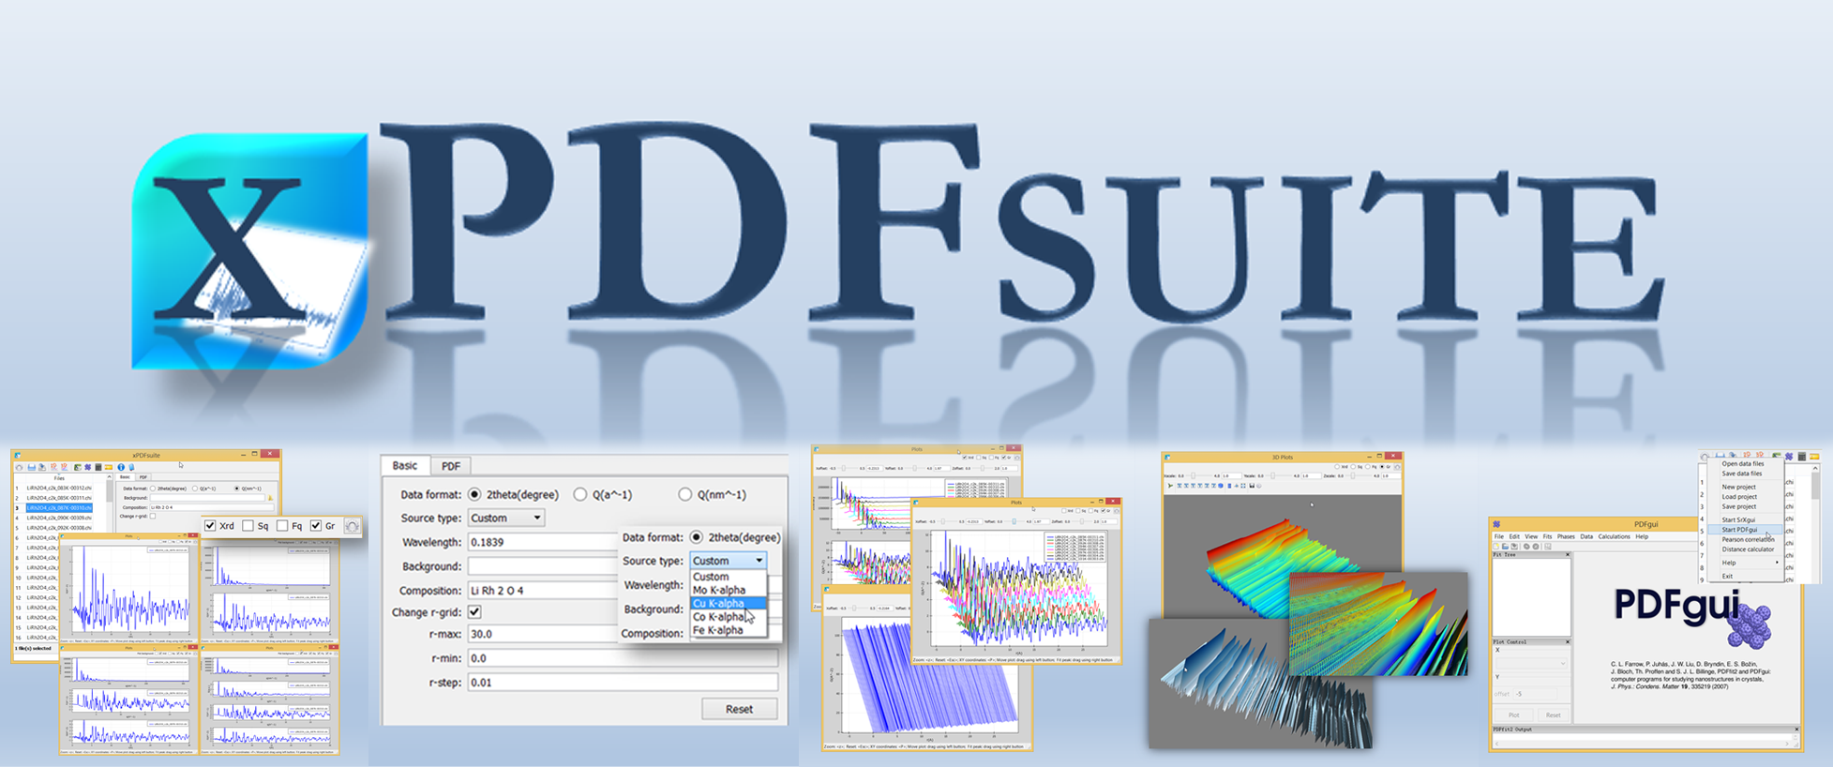Click the axes icon in 3D Plots toolbar
Screen dimensions: 1833x767
click(x=1170, y=486)
